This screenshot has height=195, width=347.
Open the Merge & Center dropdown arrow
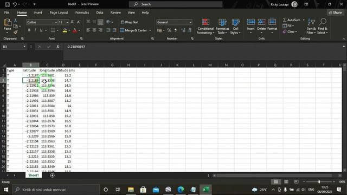pyautogui.click(x=150, y=30)
